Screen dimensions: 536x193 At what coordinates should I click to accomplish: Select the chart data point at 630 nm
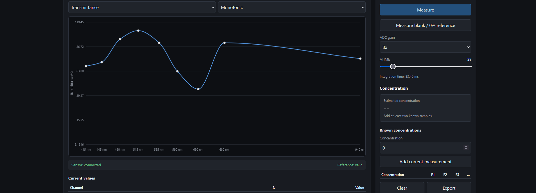point(198,89)
